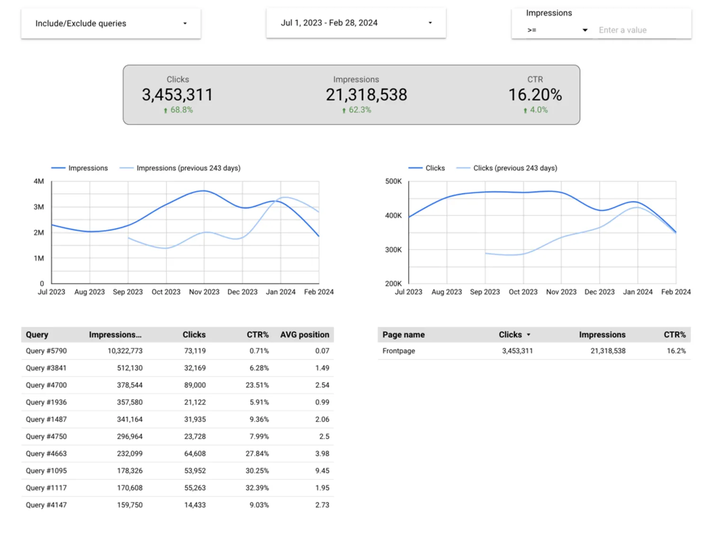This screenshot has width=711, height=534.
Task: Click the 62.3% impressions change indicator
Action: pyautogui.click(x=356, y=110)
